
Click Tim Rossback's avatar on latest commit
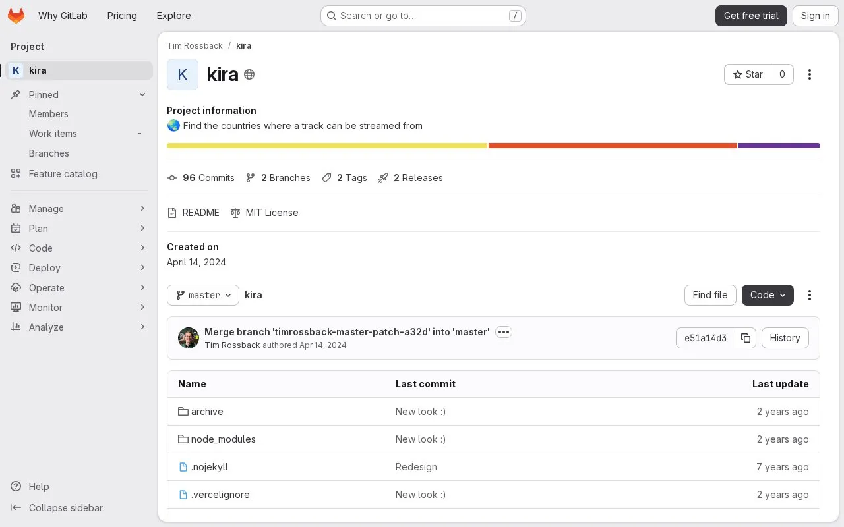pos(189,338)
